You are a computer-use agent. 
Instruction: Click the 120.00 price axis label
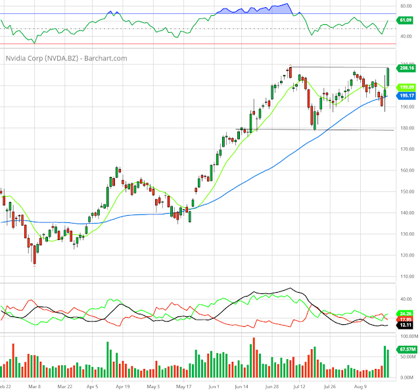pos(407,255)
